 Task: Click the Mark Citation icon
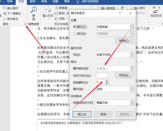point(156,10)
